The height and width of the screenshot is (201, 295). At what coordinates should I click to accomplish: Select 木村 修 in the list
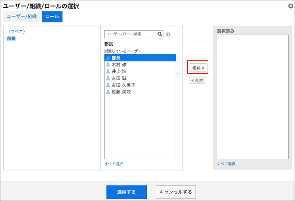click(140, 65)
